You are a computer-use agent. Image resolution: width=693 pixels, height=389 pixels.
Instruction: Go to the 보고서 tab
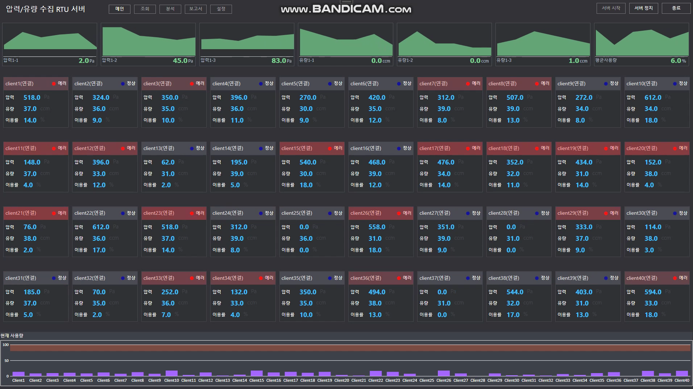[196, 9]
